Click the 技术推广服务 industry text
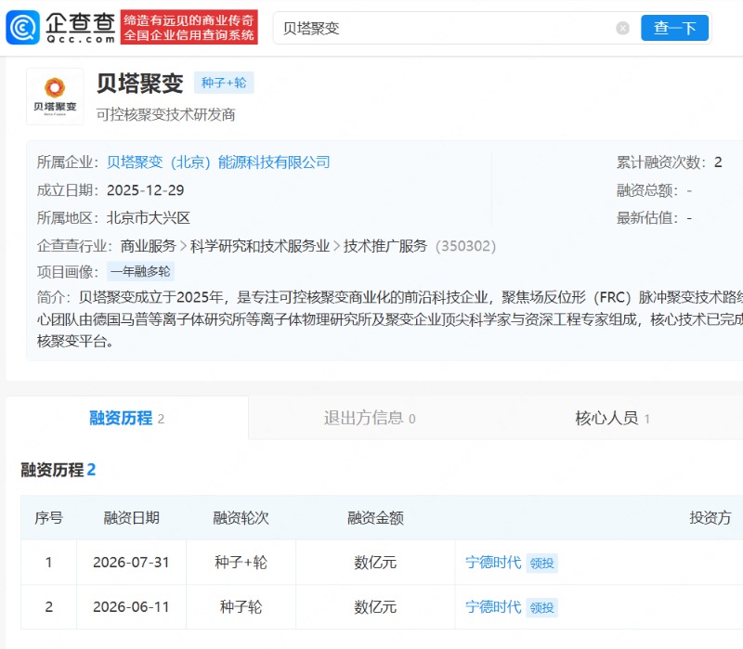Viewport: 743px width, 649px height. point(385,246)
